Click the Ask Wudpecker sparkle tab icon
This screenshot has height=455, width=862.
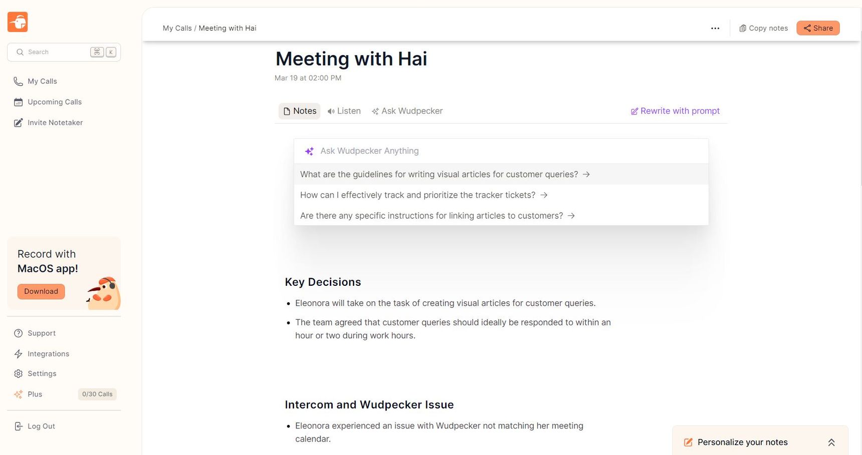coord(375,111)
